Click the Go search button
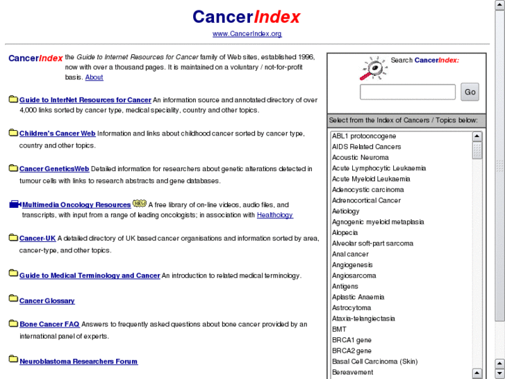This screenshot has height=379, width=505. tap(470, 92)
